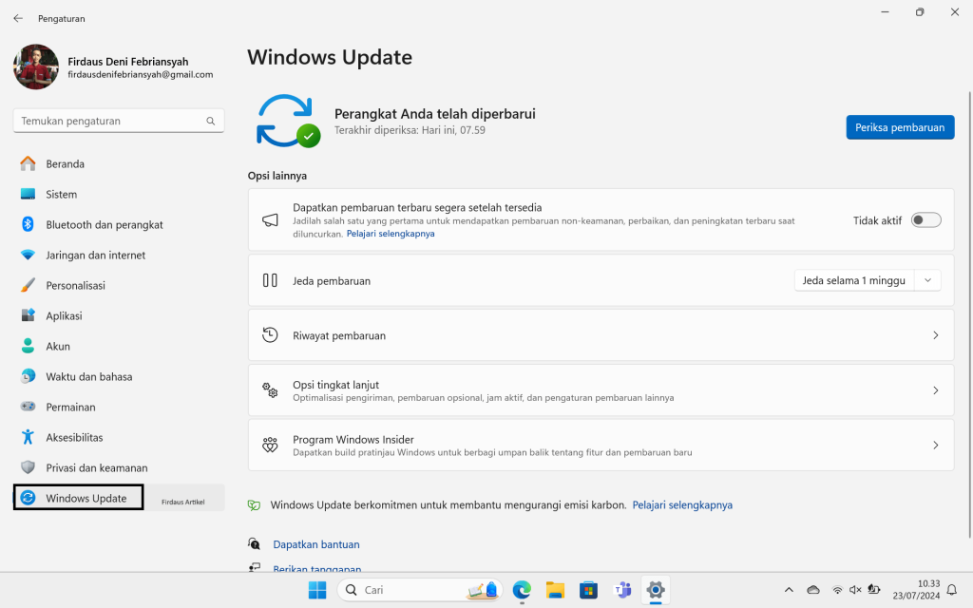Click the Periksa pembaruan button
The width and height of the screenshot is (973, 608).
(900, 127)
